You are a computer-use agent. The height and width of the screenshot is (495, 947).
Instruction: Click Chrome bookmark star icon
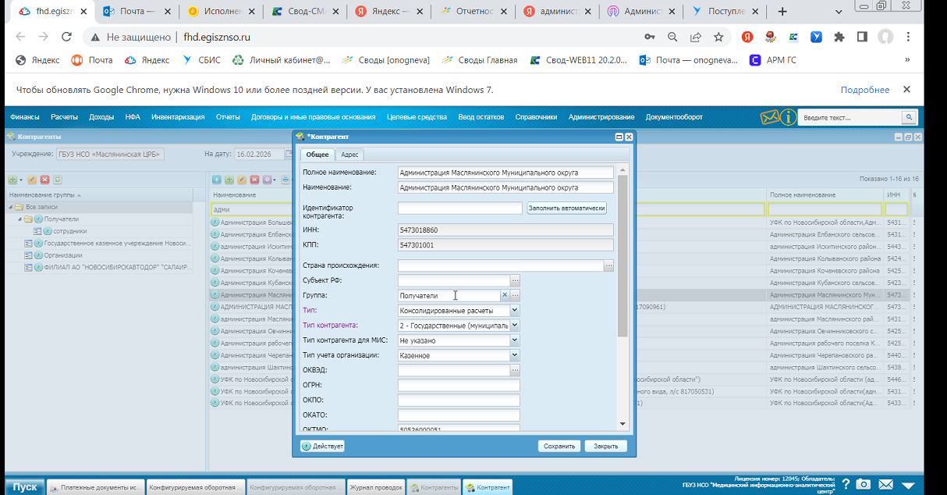(718, 37)
